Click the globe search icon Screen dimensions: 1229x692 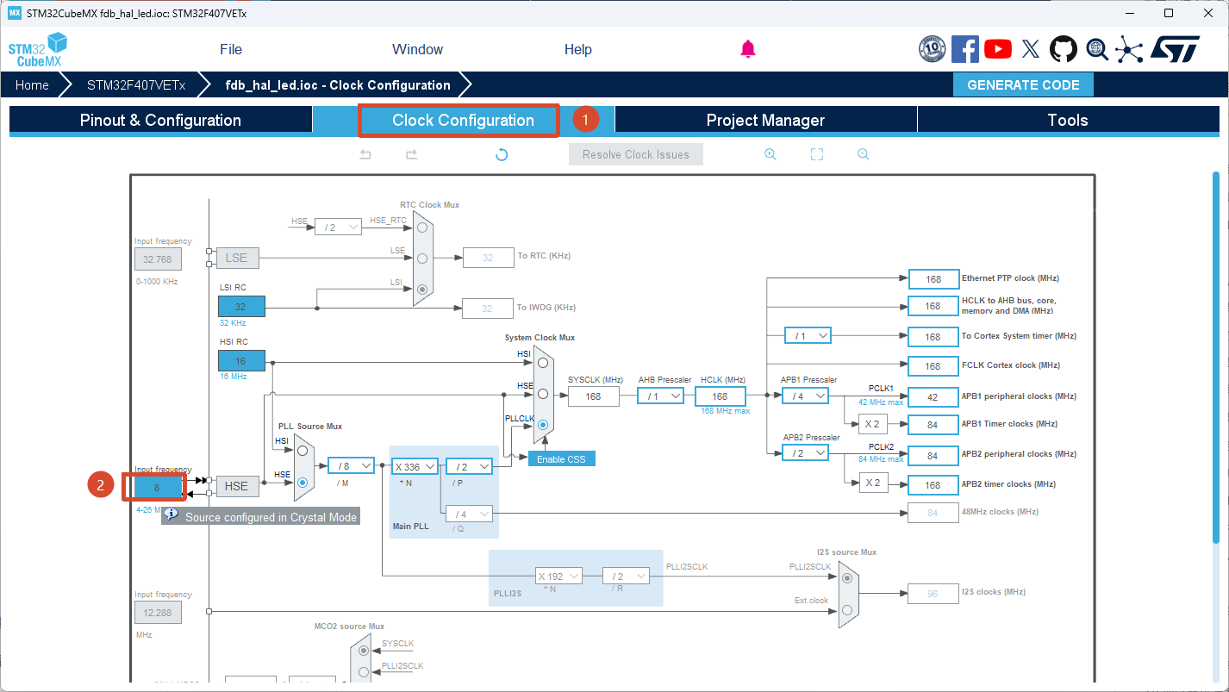click(x=1097, y=49)
